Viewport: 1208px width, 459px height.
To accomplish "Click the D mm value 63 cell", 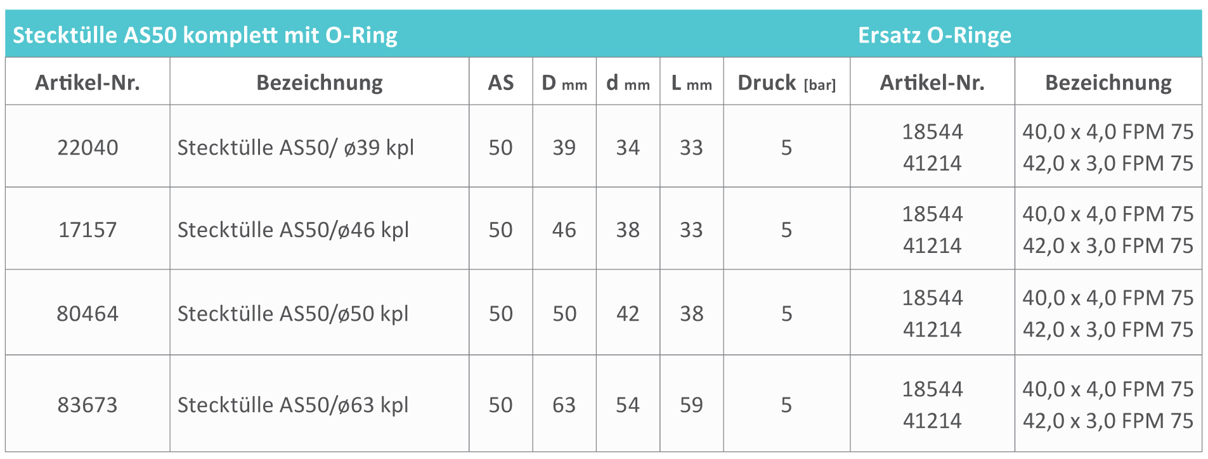I will coord(564,404).
